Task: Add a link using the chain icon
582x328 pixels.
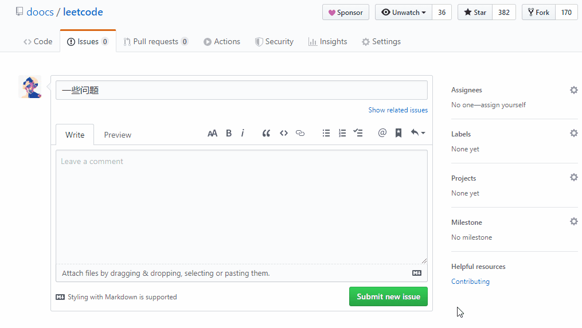Action: click(300, 133)
